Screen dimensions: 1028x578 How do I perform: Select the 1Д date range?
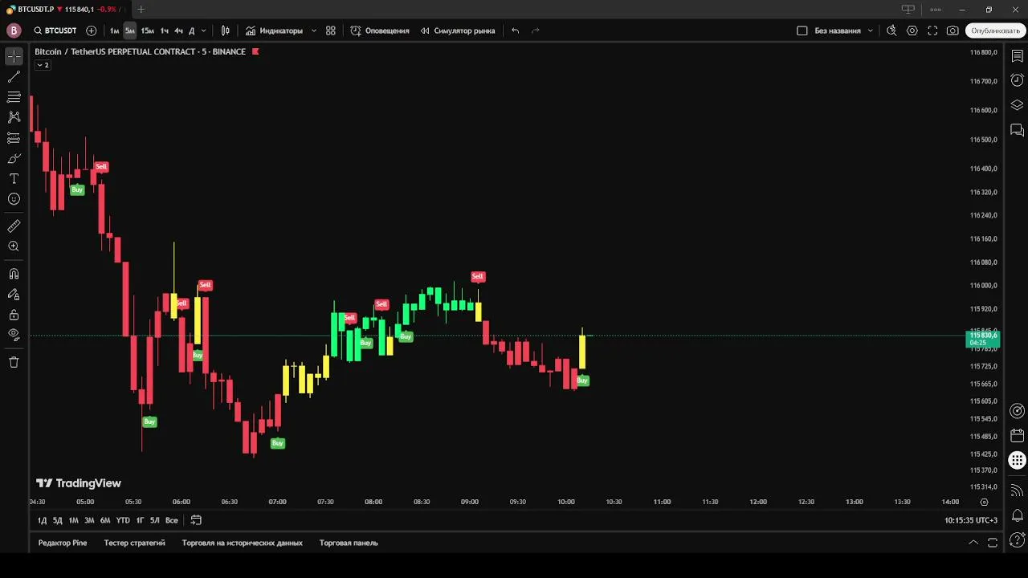(x=42, y=520)
